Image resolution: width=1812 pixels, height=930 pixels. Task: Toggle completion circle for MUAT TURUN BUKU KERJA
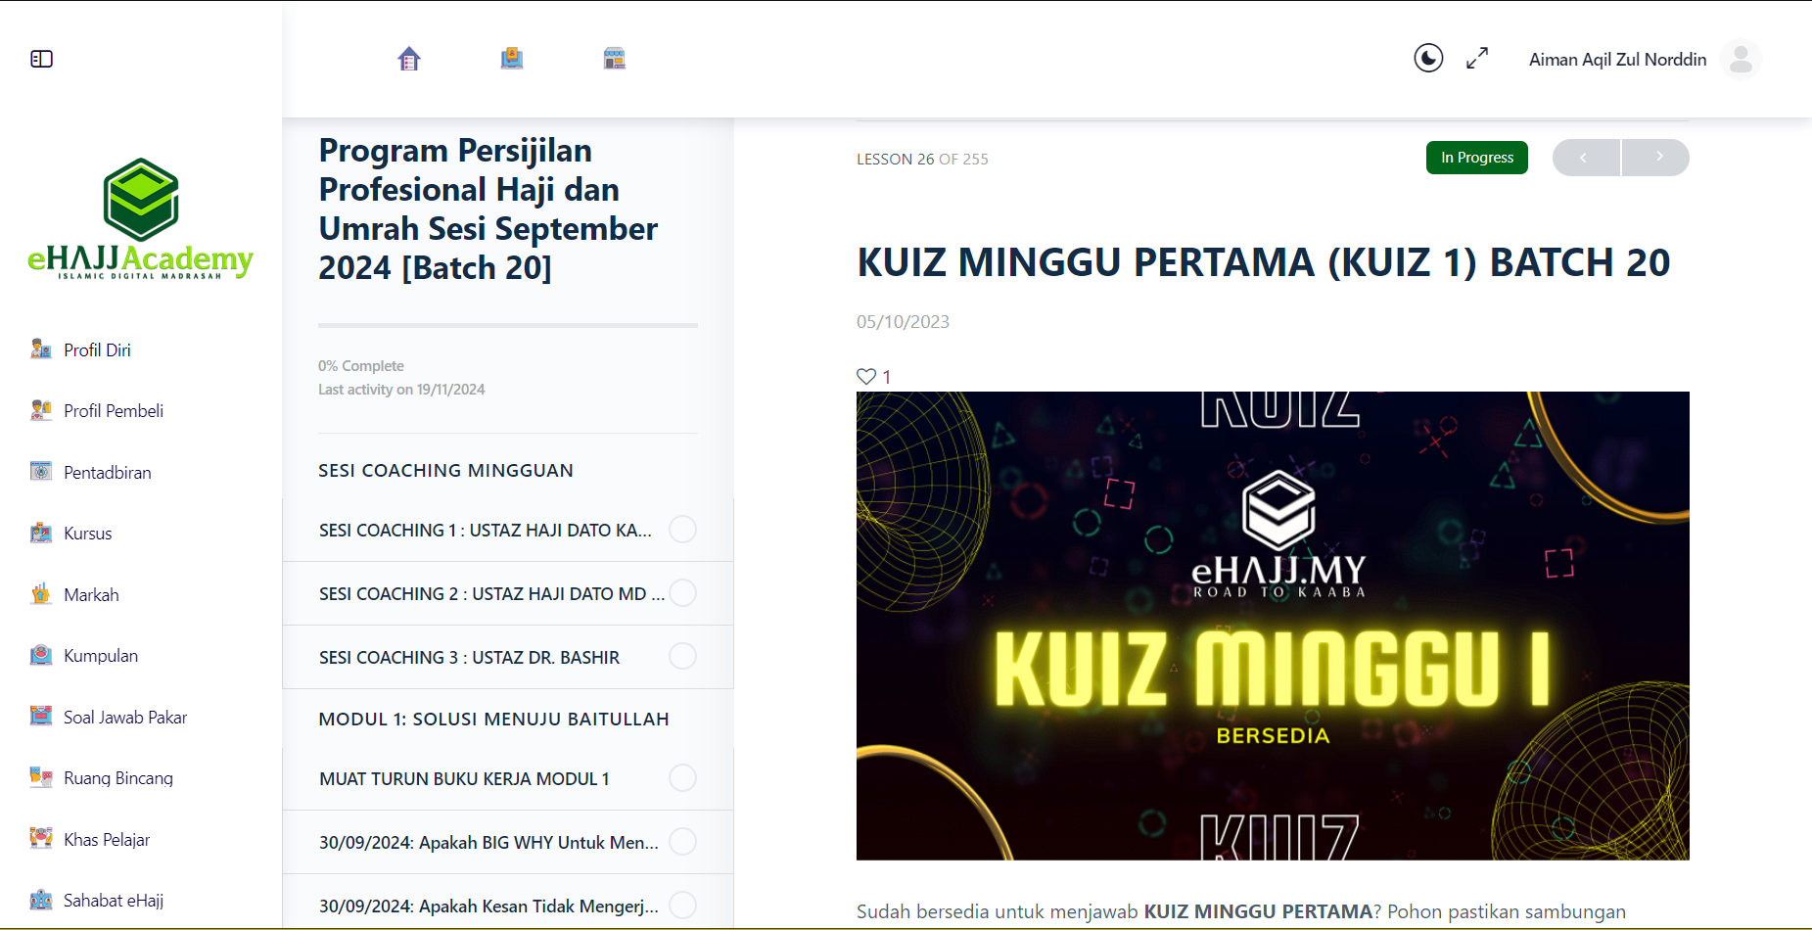[x=682, y=777]
